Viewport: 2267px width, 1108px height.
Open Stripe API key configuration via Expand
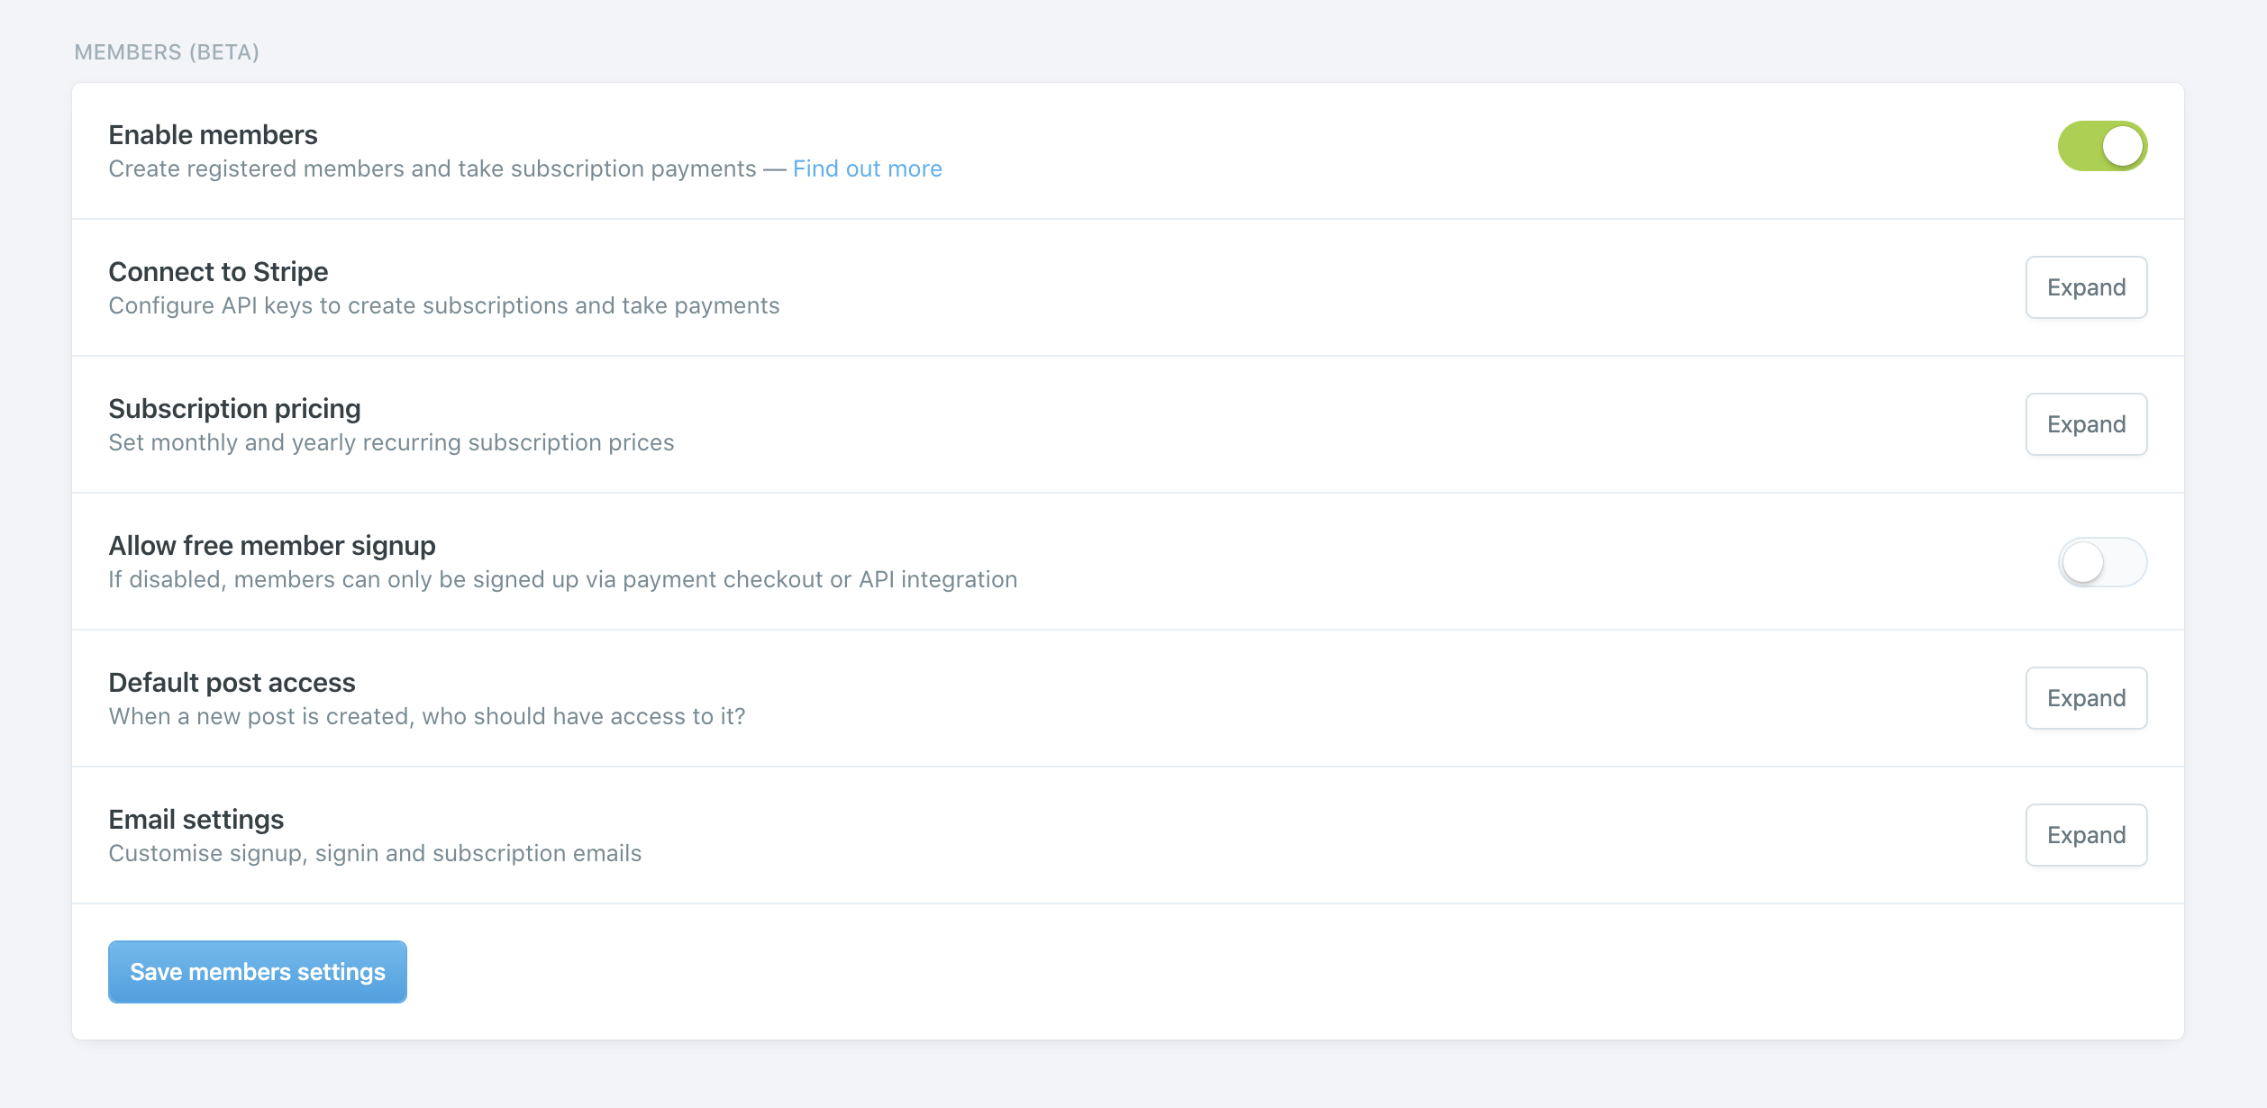coord(2086,287)
